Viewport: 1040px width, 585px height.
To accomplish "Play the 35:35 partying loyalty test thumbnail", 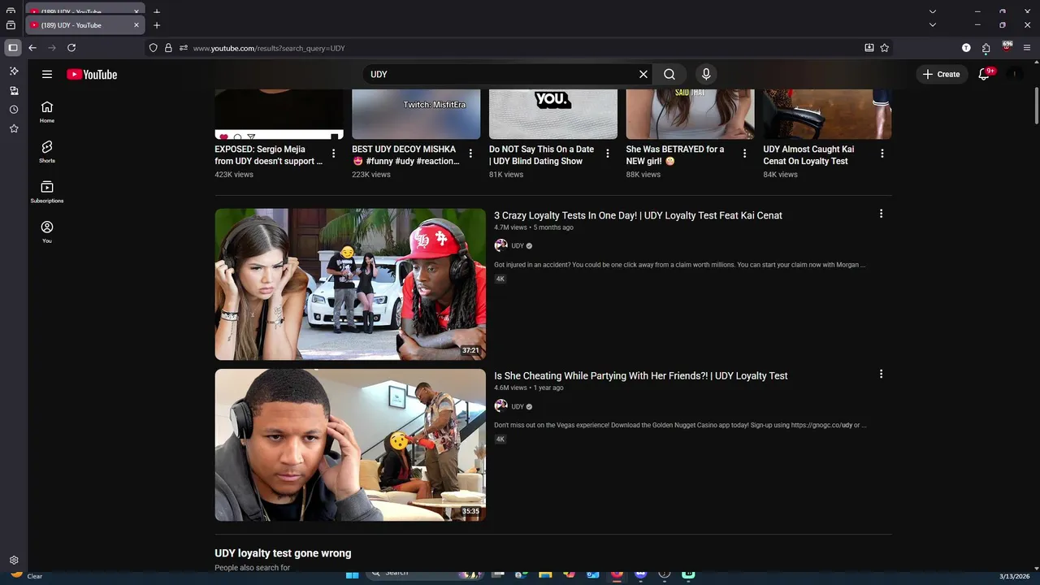I will click(350, 445).
